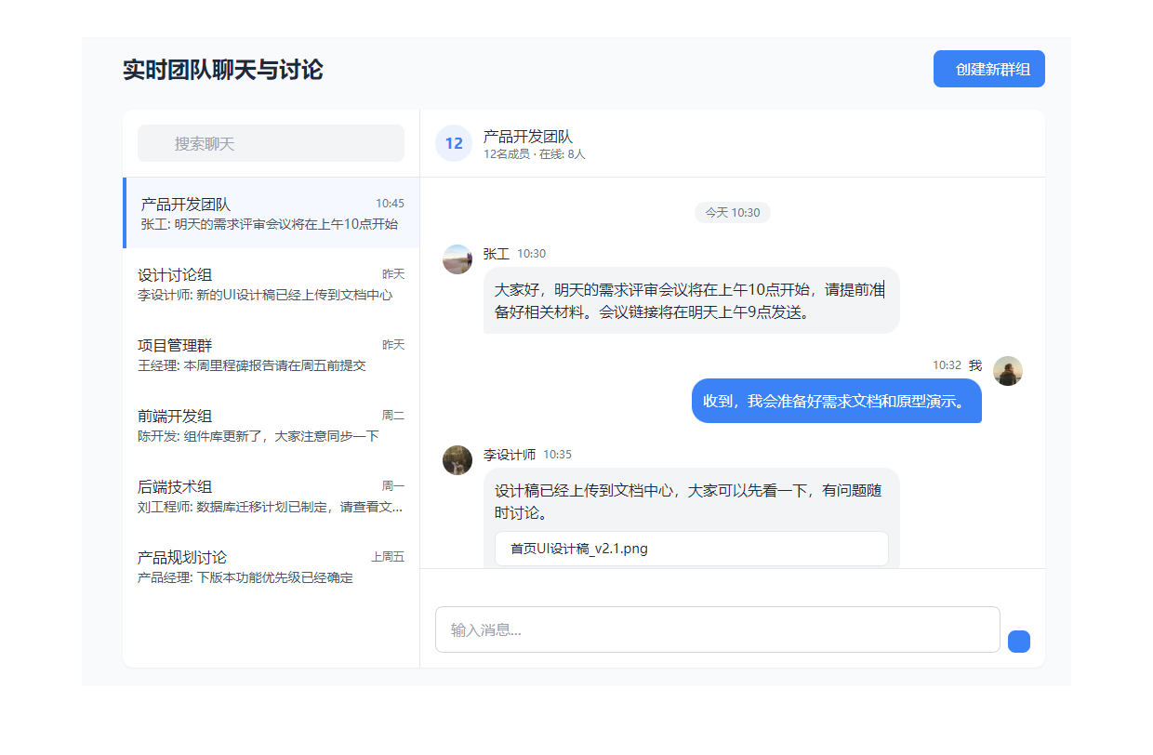This screenshot has width=1153, height=755.
Task: Select the 产品规划讨论 conversation
Action: point(271,567)
